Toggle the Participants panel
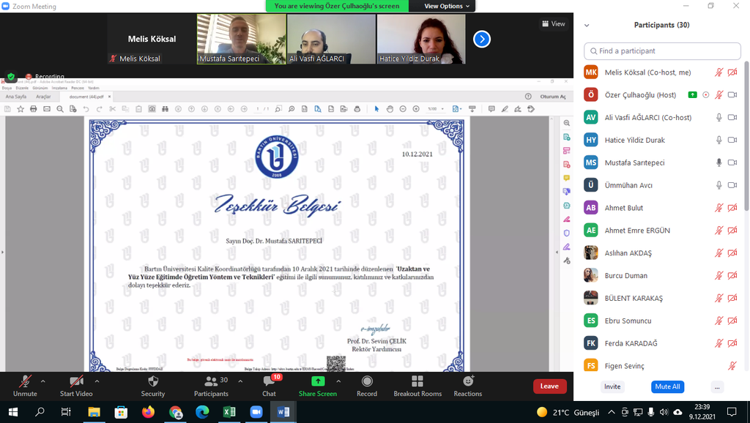Screen dimensions: 750x423 211,385
